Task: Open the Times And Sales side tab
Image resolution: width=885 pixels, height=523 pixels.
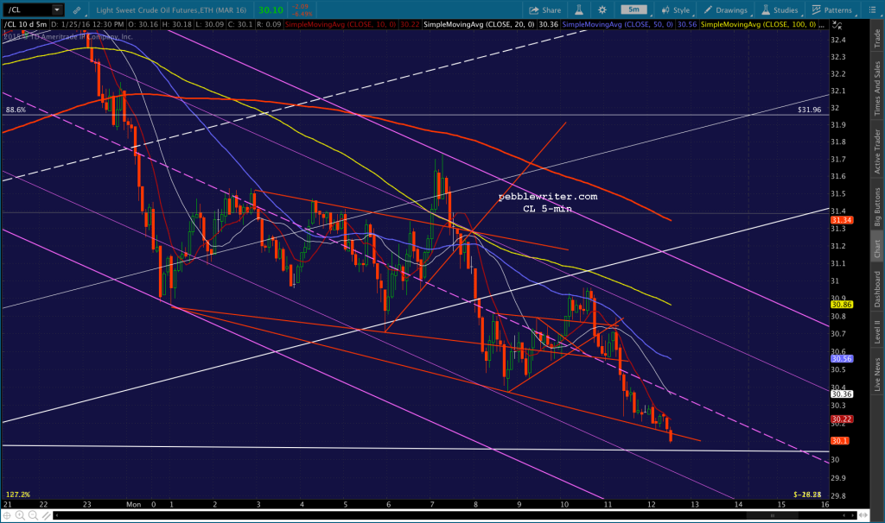Action: [877, 89]
